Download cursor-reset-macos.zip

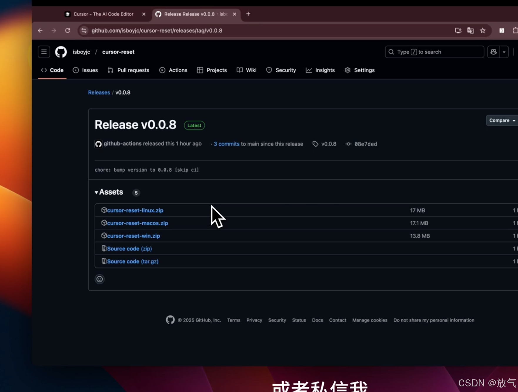(138, 223)
